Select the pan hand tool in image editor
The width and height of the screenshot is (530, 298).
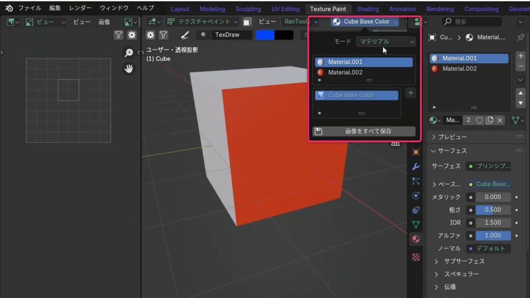coord(129,69)
